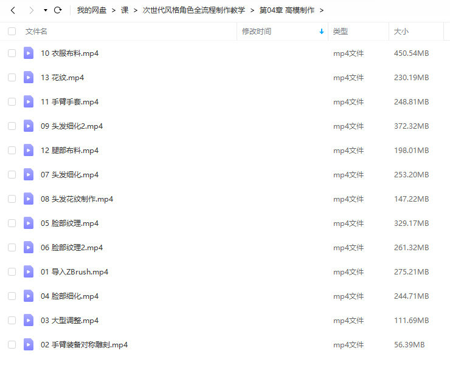Click the back navigation arrow
The width and height of the screenshot is (450, 368).
13,10
